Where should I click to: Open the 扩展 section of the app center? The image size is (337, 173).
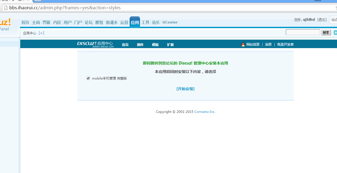pyautogui.click(x=170, y=45)
